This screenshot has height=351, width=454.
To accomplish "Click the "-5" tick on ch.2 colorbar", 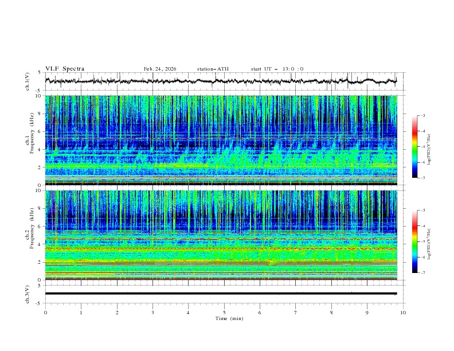I will point(422,241).
